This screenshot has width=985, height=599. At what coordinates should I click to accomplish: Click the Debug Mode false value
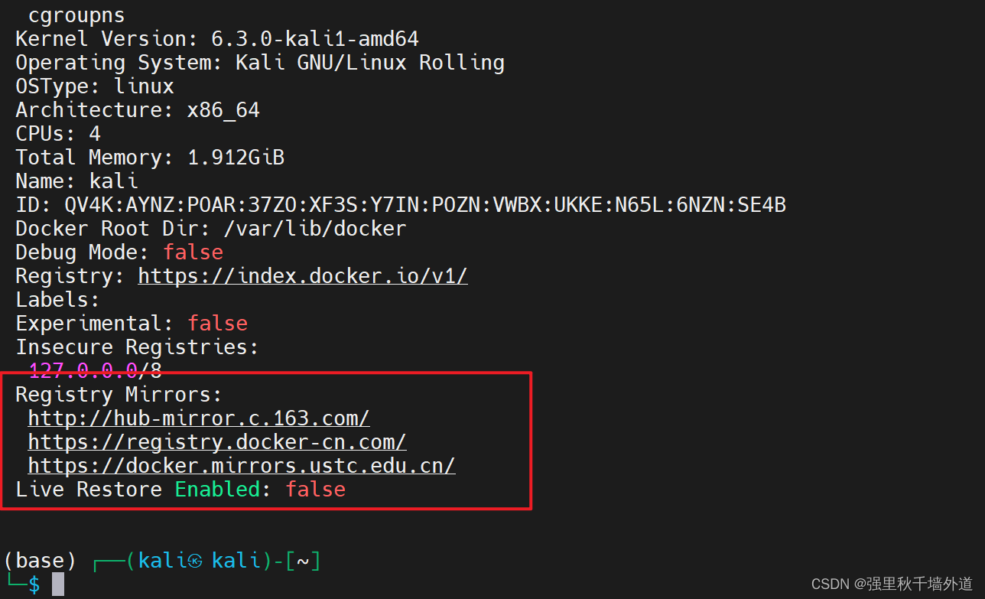[193, 252]
